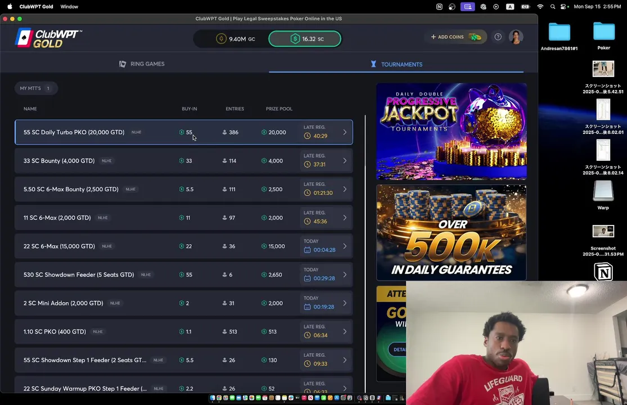The height and width of the screenshot is (405, 627).
Task: Click the calendar icon beside 00:29:28
Action: pyautogui.click(x=307, y=278)
